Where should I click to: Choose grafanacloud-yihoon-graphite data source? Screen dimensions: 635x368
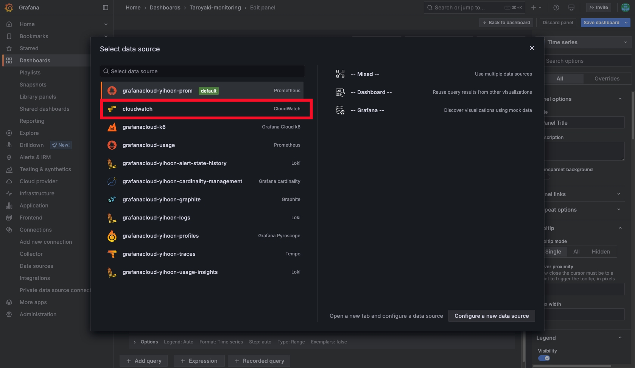202,199
